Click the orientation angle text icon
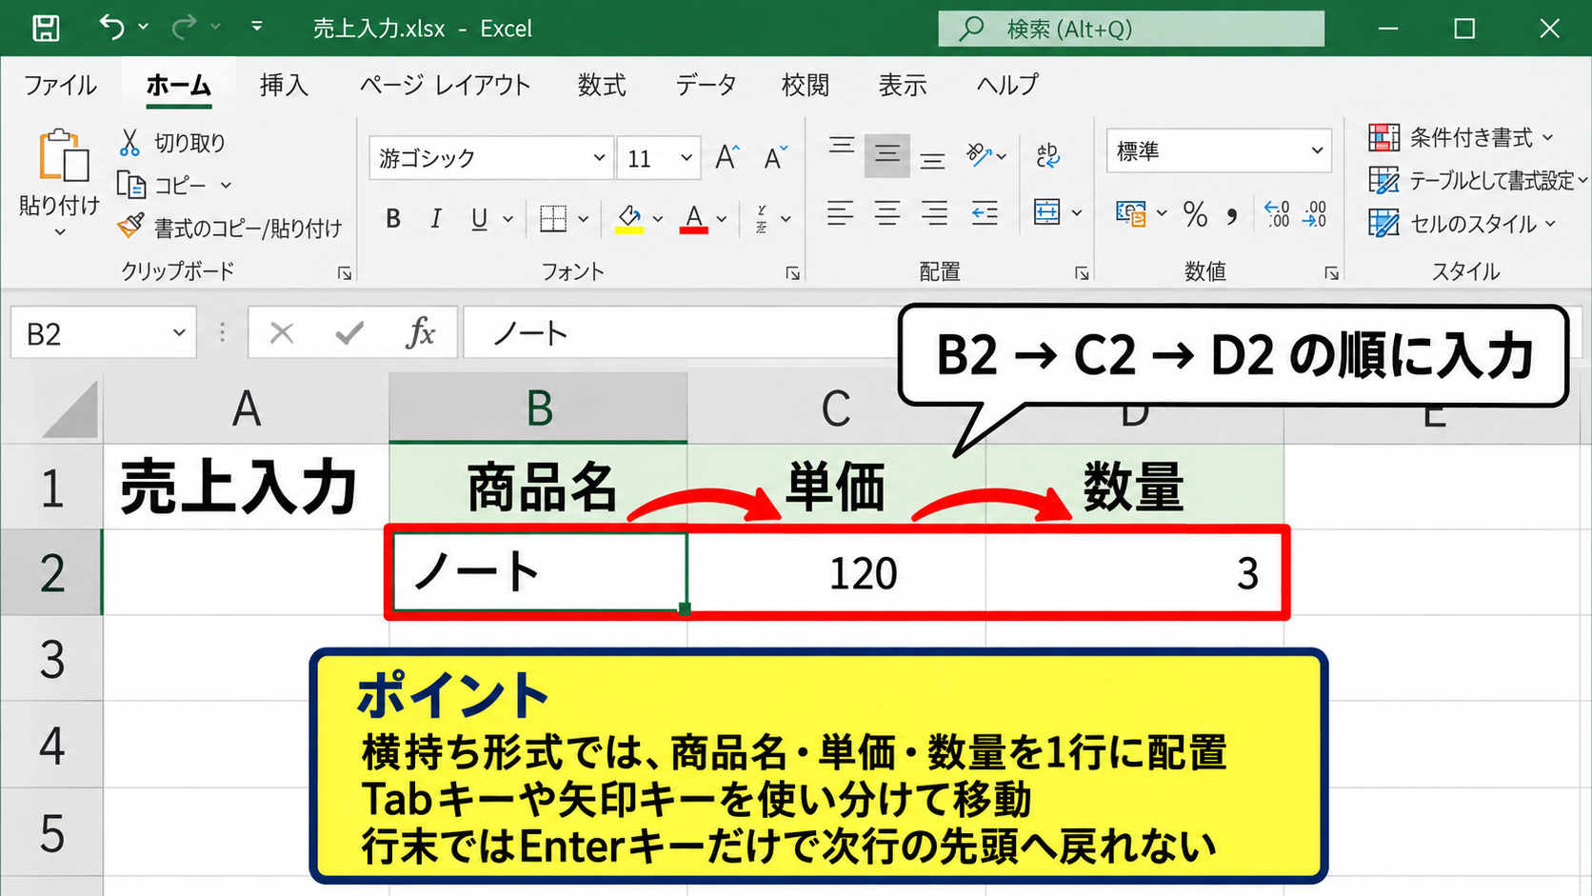The width and height of the screenshot is (1592, 896). click(x=979, y=154)
